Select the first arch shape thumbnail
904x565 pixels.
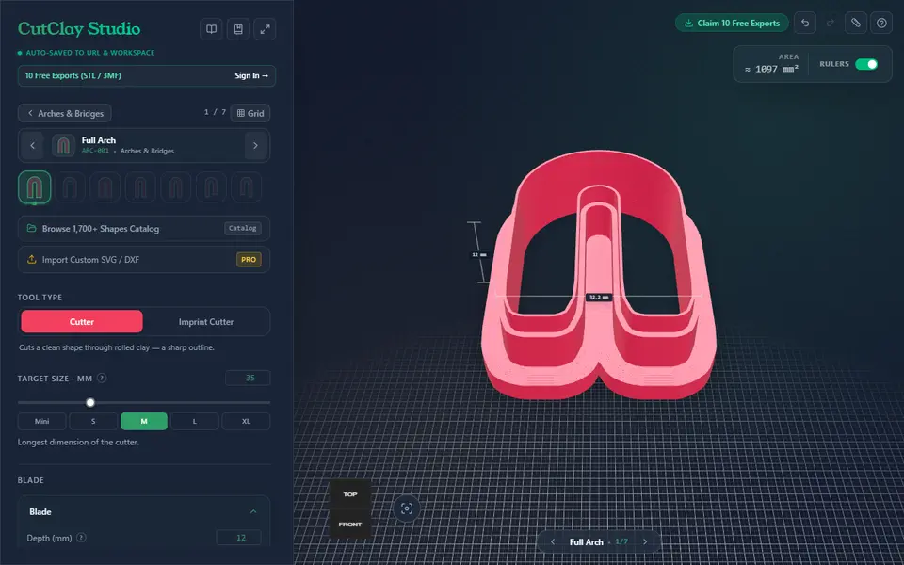[35, 187]
